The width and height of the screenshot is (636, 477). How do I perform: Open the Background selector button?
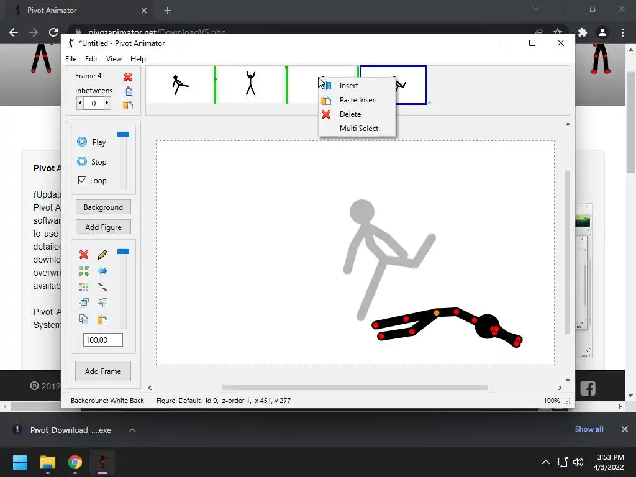coord(103,207)
